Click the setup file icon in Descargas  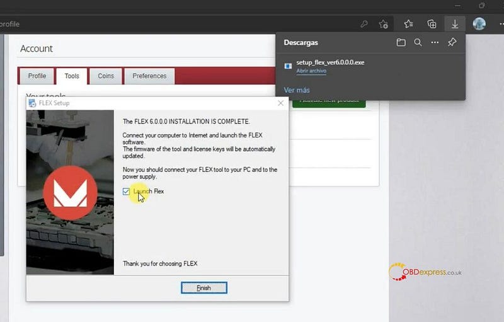[x=288, y=66]
